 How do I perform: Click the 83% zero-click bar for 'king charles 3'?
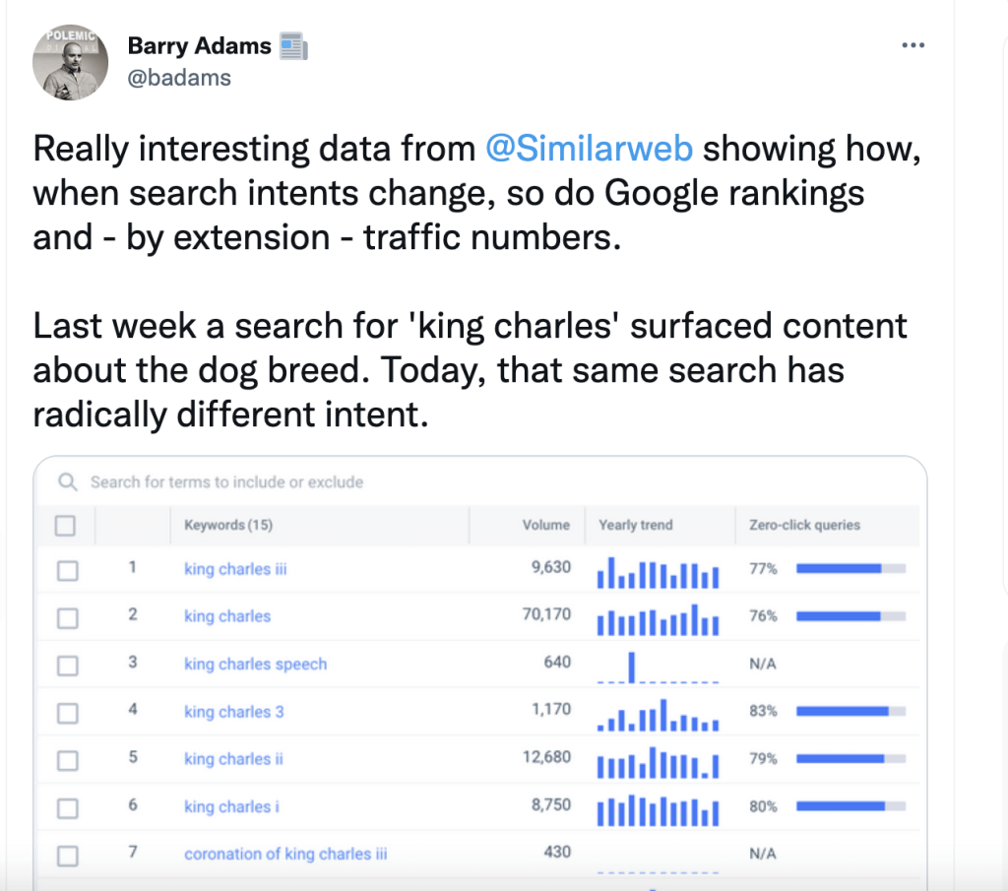pos(850,711)
